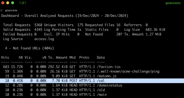Click the Mtd column header
Screen dimensions: 184x98
[x=72, y=57]
